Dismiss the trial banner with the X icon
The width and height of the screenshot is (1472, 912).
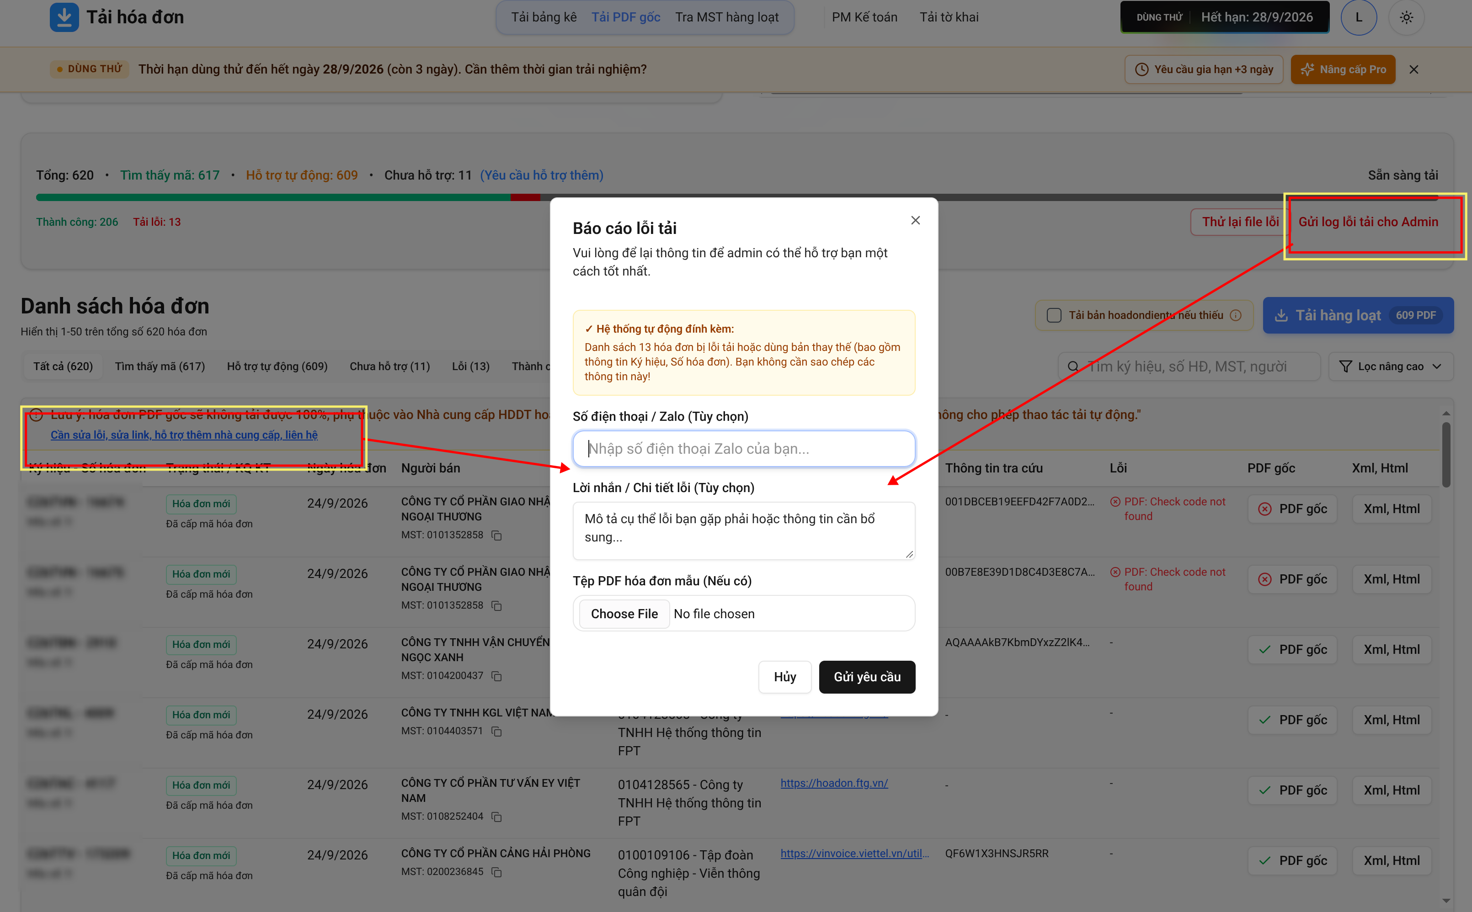(1413, 69)
